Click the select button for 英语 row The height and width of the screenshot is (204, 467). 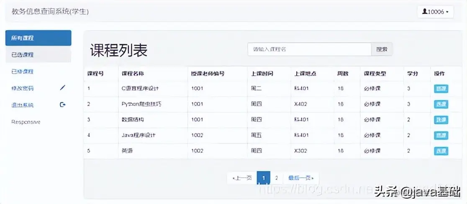[x=441, y=151]
